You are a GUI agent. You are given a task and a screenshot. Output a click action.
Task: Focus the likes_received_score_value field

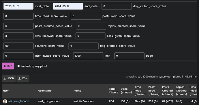coord(18,36)
